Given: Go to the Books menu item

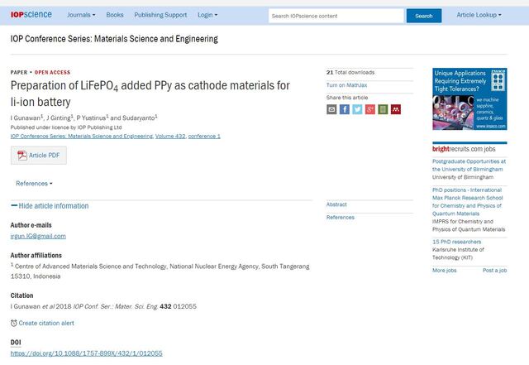Looking at the screenshot, I should click(x=115, y=15).
